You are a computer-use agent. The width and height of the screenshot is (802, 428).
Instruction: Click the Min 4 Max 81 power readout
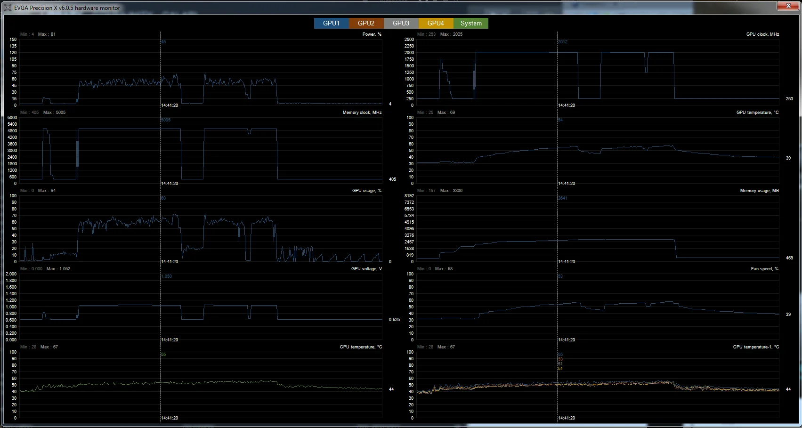38,34
